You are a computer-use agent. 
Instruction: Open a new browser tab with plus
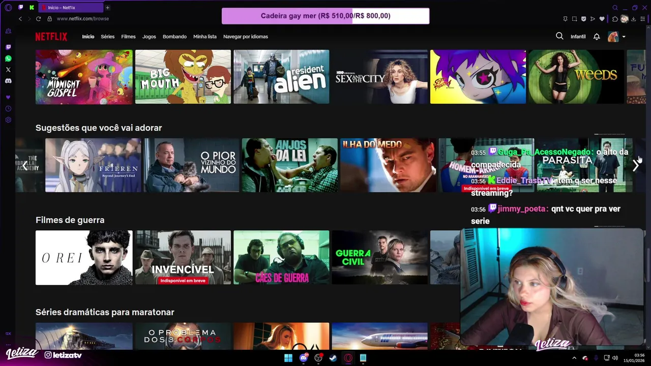click(107, 8)
